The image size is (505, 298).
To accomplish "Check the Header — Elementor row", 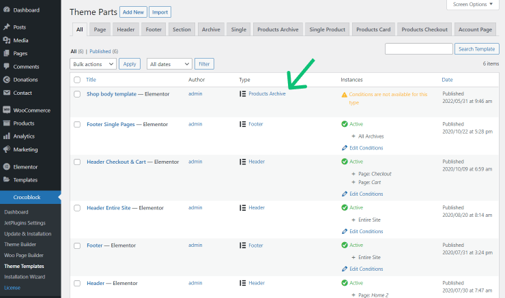I will 77,283.
